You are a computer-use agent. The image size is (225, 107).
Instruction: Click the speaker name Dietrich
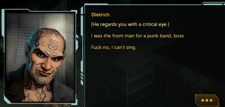100,15
